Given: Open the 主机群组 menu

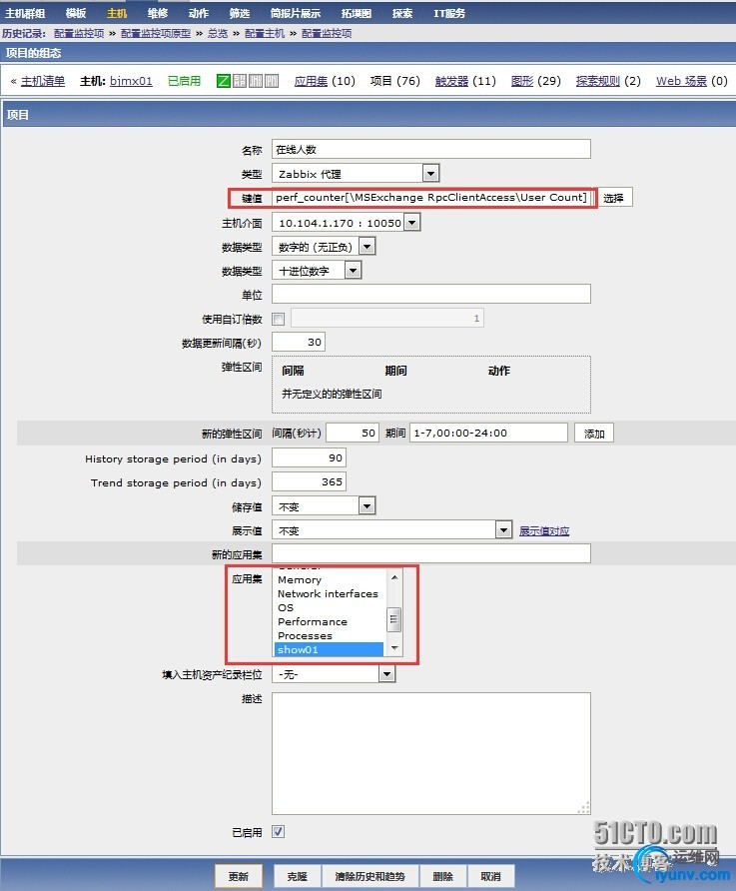Looking at the screenshot, I should coord(25,13).
